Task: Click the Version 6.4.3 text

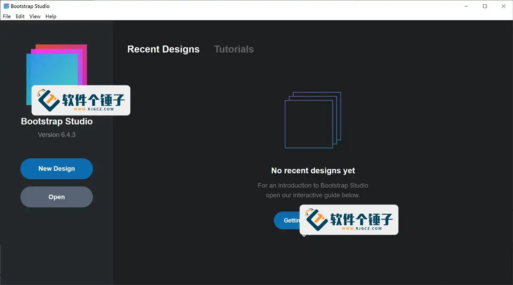Action: pos(57,134)
